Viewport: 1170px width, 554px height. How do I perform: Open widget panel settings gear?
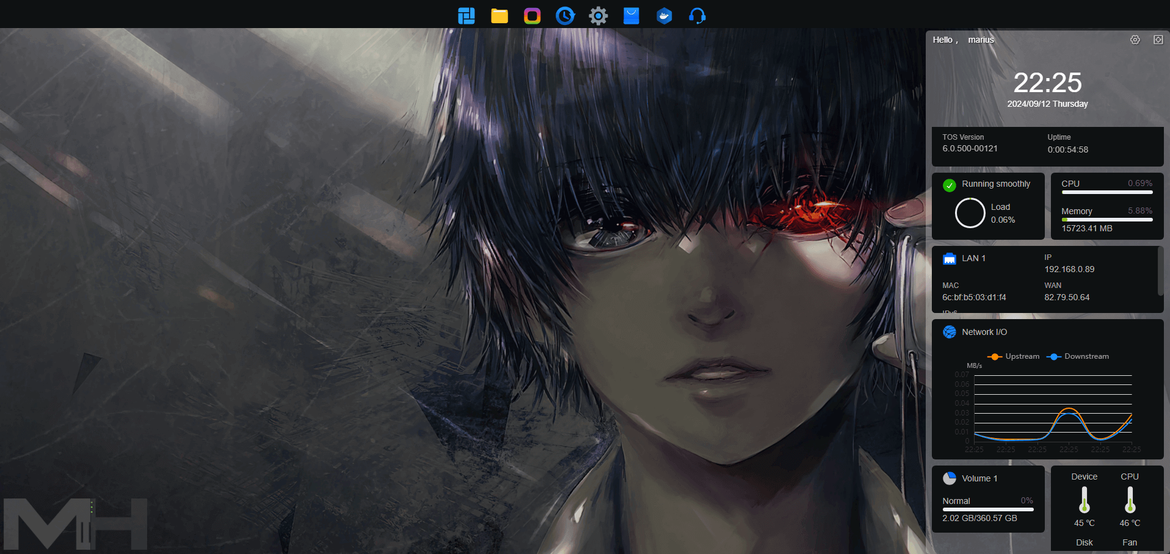(1135, 40)
